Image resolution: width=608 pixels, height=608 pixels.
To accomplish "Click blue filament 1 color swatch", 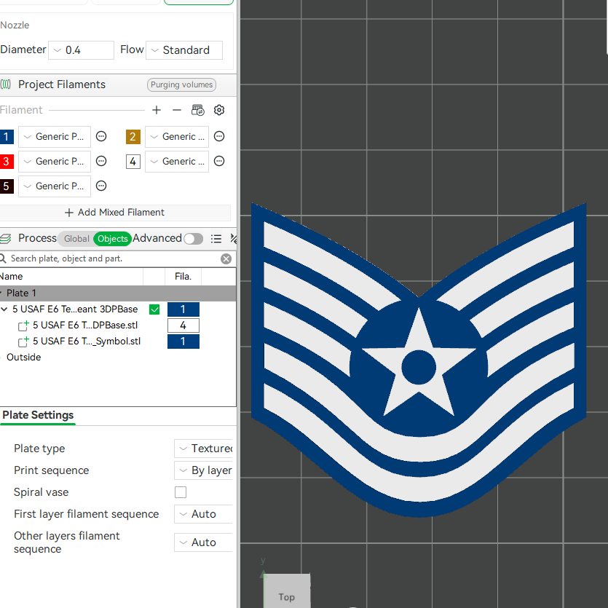I will (x=7, y=136).
